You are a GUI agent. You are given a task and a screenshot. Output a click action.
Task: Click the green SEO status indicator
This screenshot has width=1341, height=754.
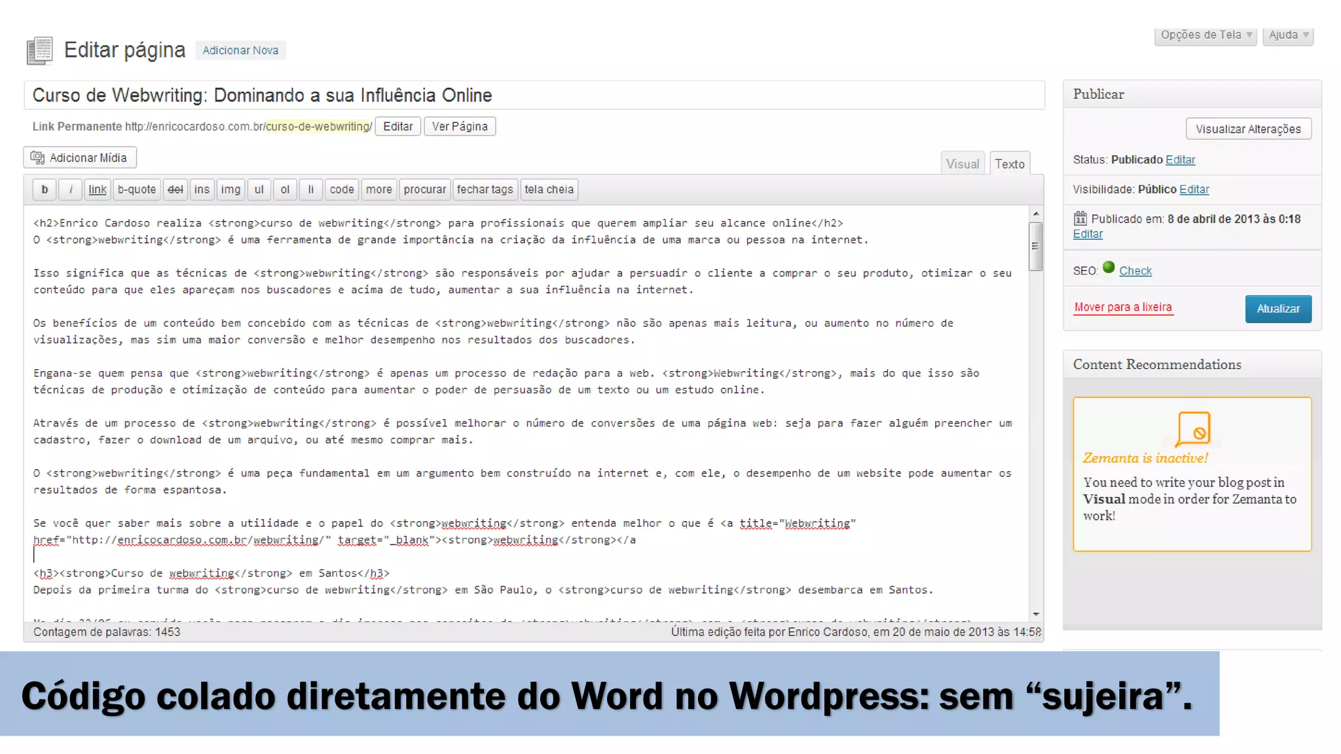pos(1109,267)
